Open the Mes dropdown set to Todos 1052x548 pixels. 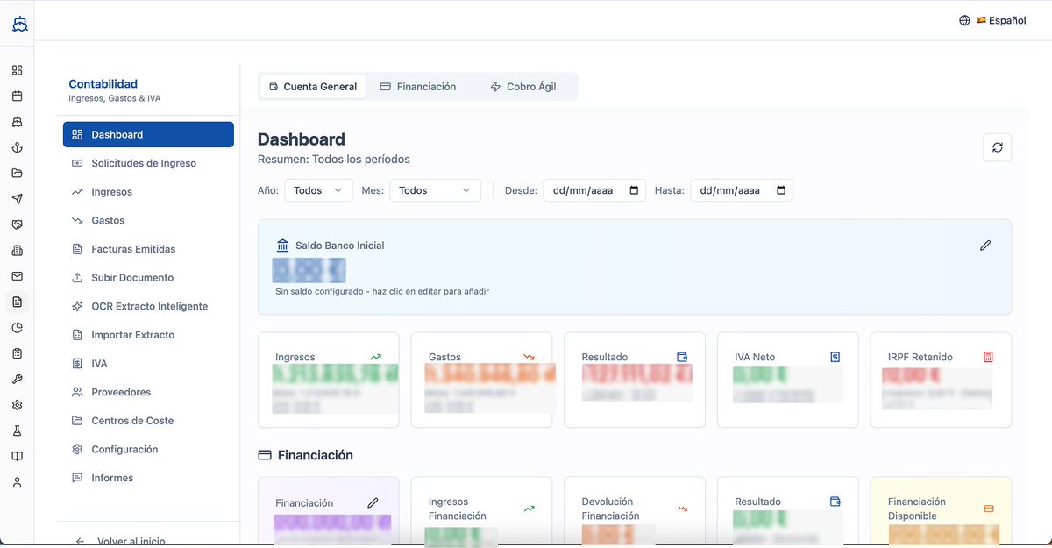point(435,190)
